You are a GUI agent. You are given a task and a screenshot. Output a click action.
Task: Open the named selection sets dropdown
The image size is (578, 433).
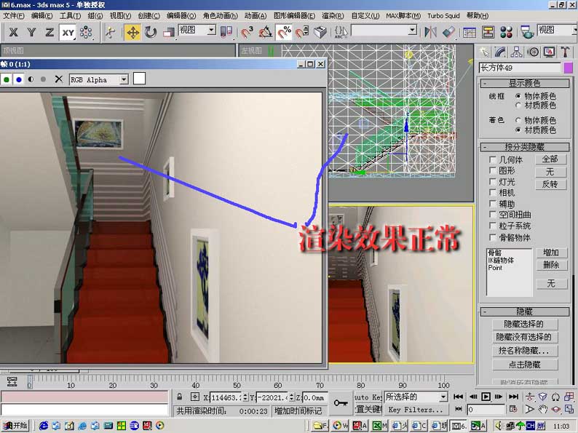(413, 31)
